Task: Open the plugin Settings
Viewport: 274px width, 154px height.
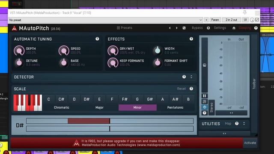Action: click(x=220, y=28)
